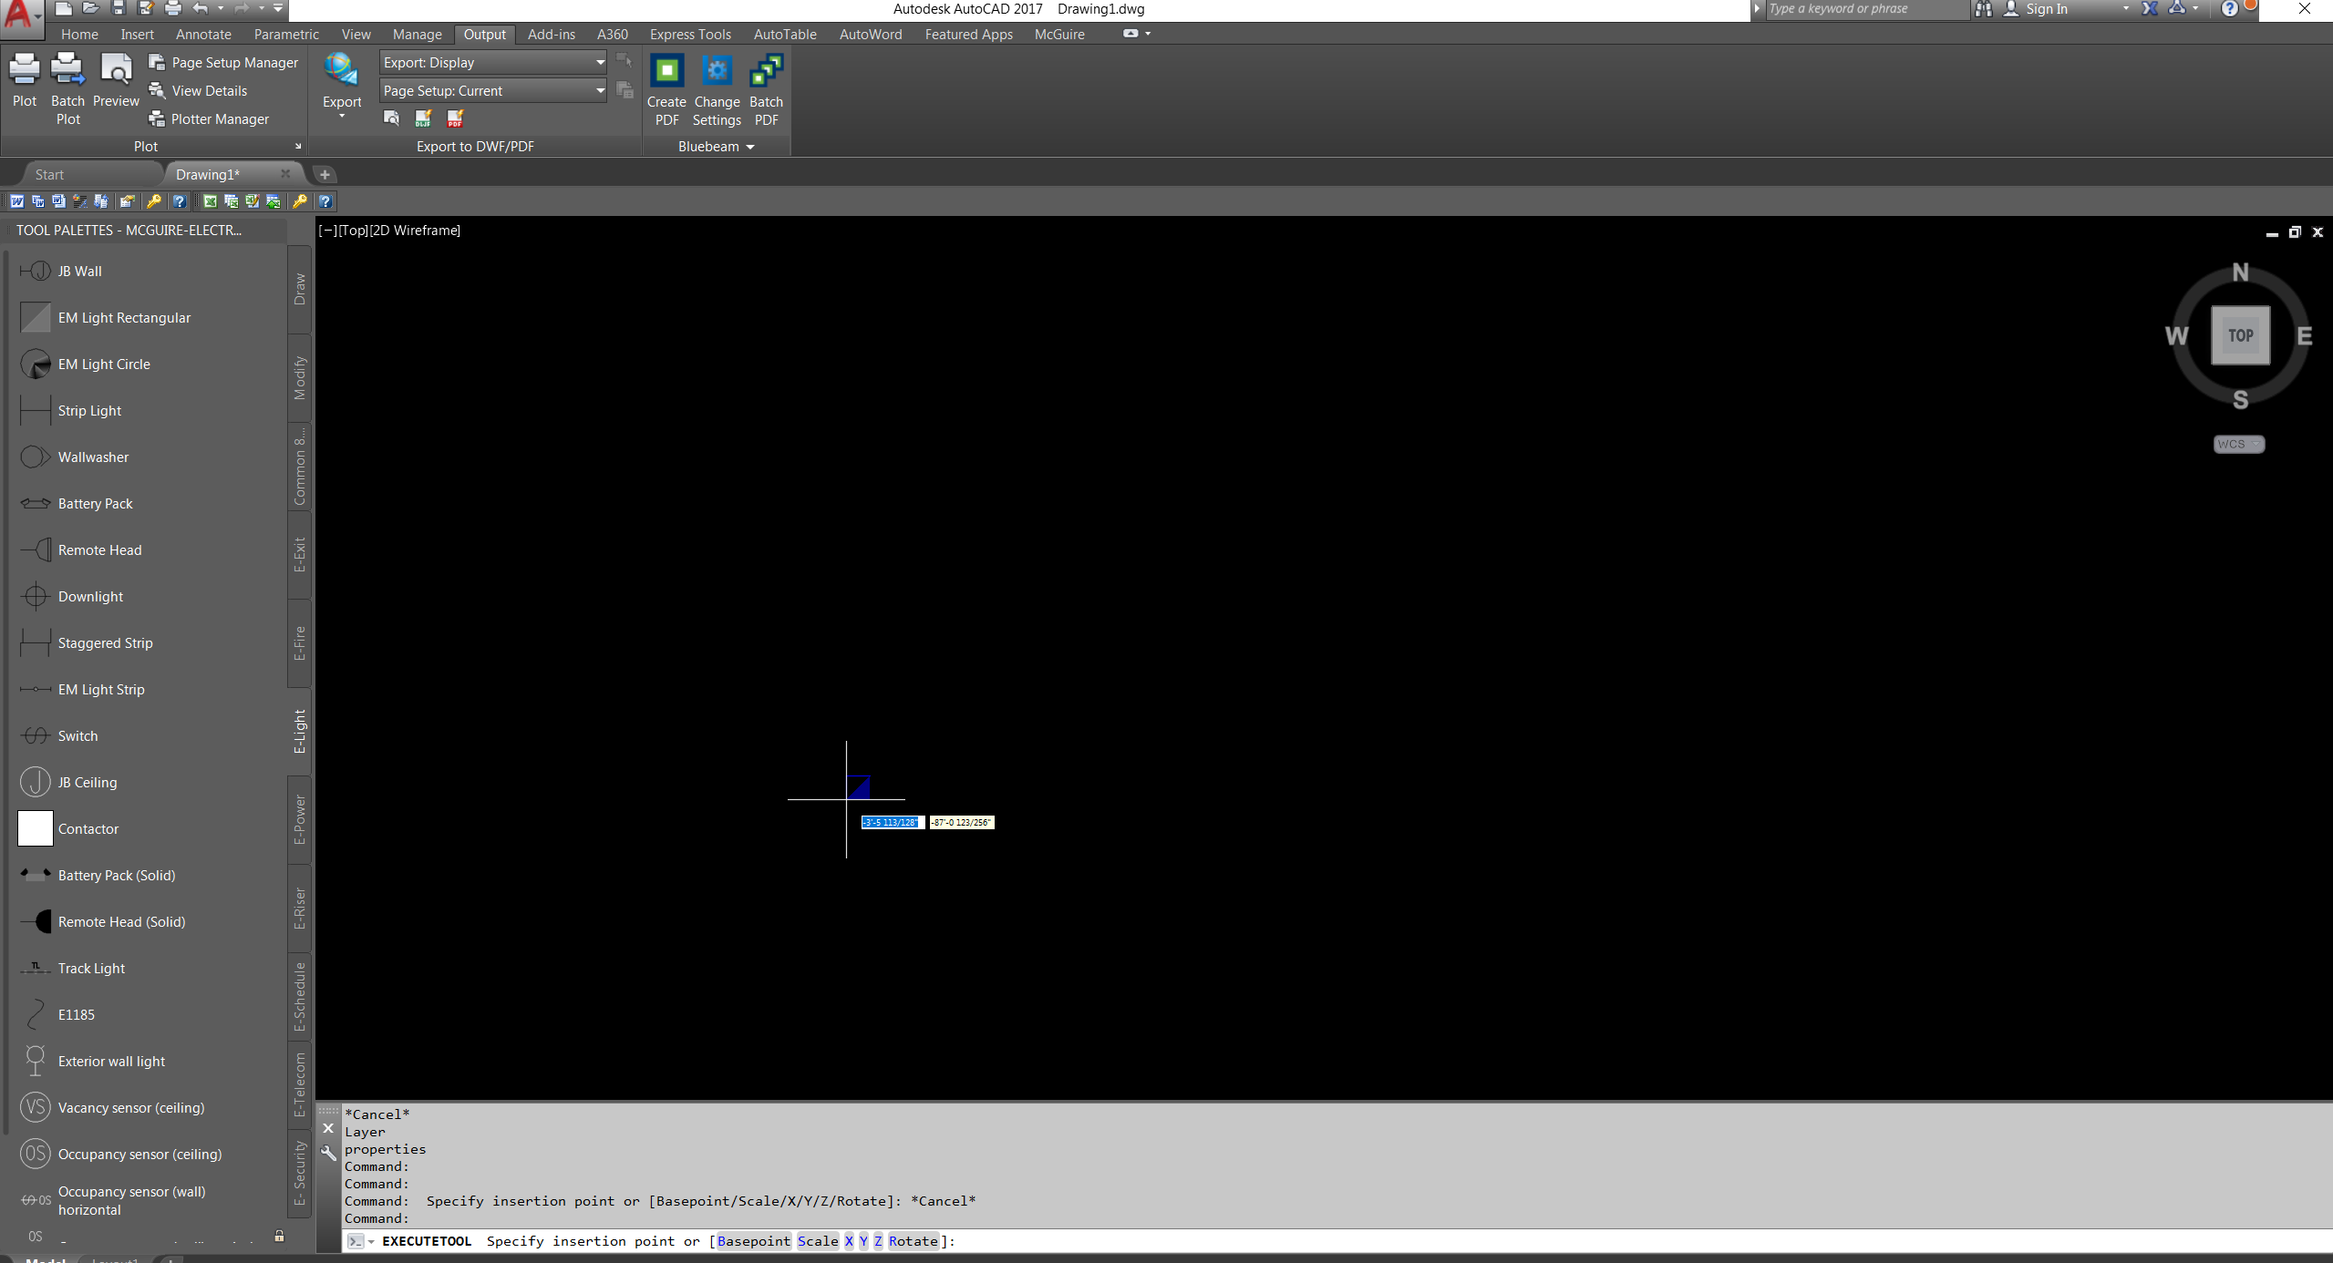Viewport: 2333px width, 1263px height.
Task: Select the Plot tool in the ribbon
Action: point(24,82)
